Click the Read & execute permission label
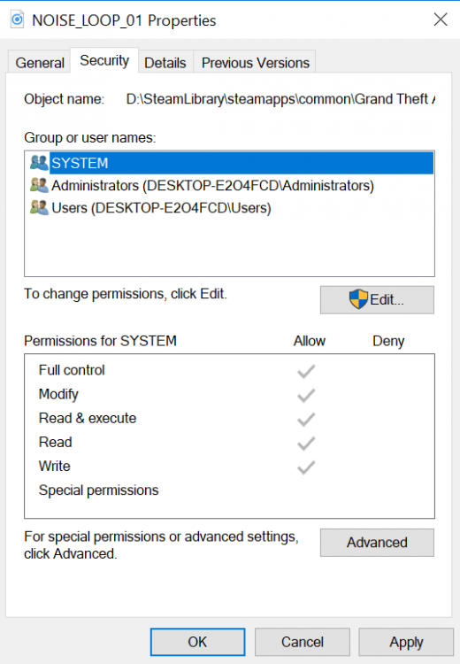 [88, 419]
